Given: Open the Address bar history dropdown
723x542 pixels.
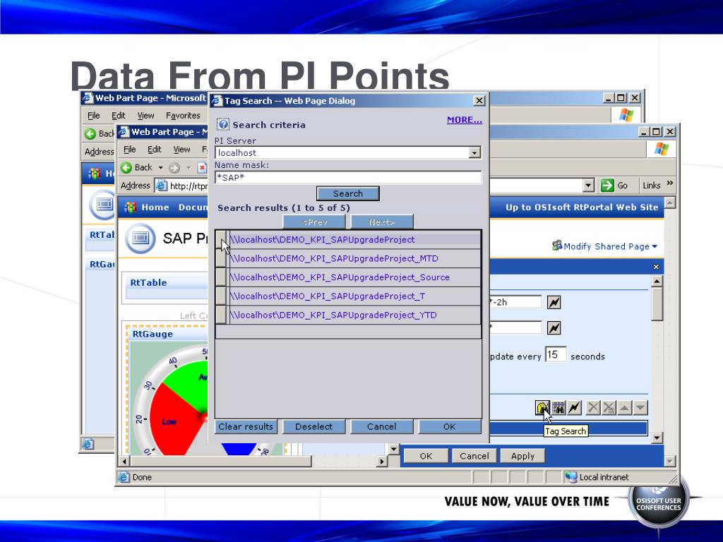Looking at the screenshot, I should click(588, 186).
